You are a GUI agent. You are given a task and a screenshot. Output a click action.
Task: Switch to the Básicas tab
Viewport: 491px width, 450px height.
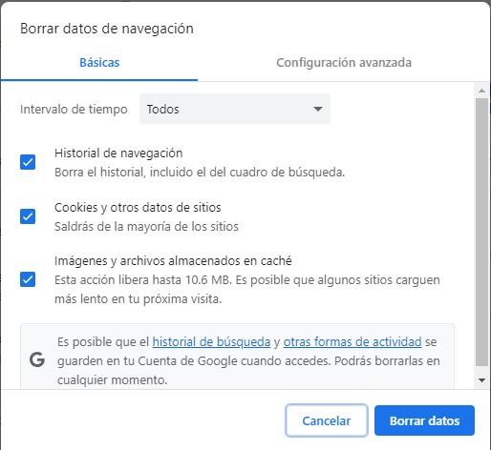(99, 63)
